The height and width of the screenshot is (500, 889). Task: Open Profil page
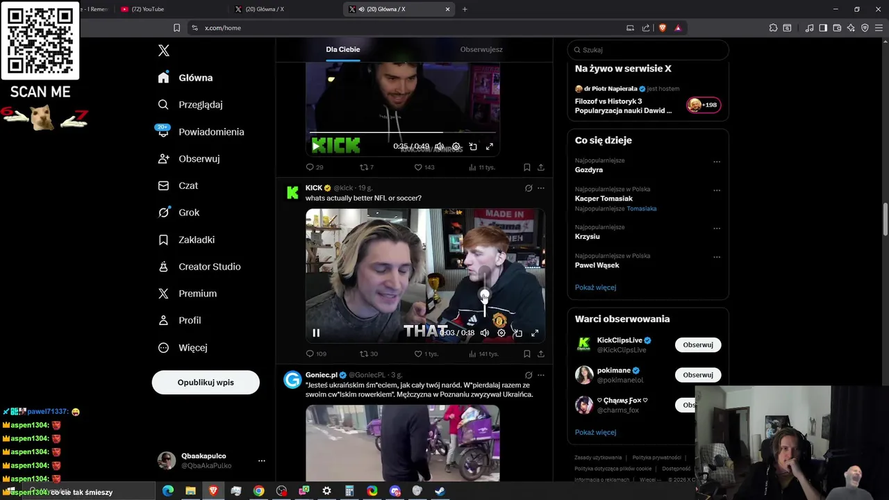179,321
